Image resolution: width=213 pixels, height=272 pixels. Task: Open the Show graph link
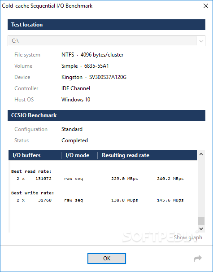click(188, 237)
